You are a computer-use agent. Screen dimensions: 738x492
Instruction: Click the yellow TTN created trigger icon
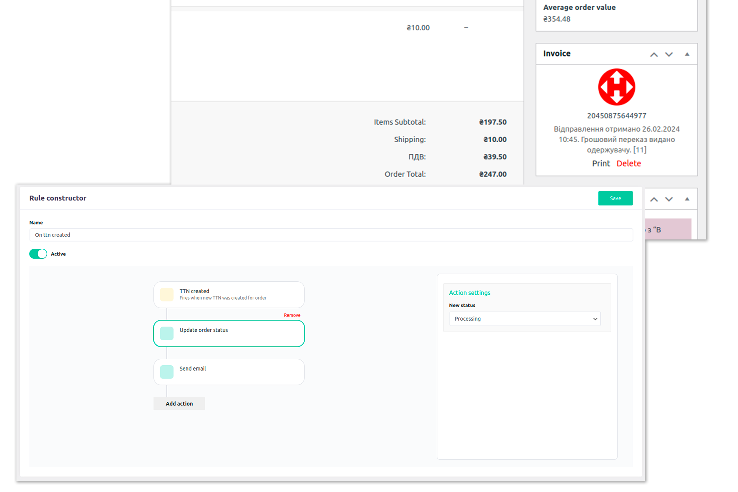[166, 294]
